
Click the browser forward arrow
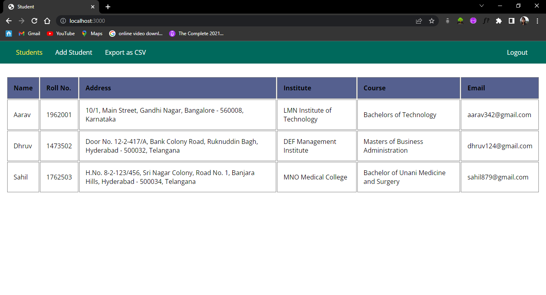point(22,21)
